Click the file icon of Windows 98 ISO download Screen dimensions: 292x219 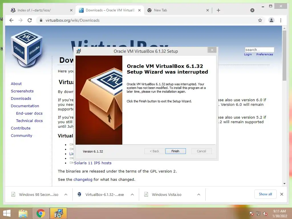point(13,194)
